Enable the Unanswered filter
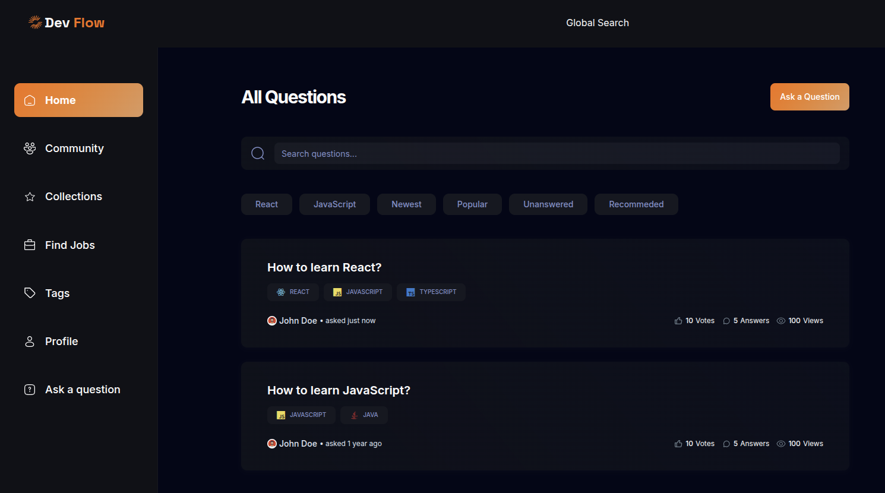Screen dimensions: 885x493 tap(548, 204)
